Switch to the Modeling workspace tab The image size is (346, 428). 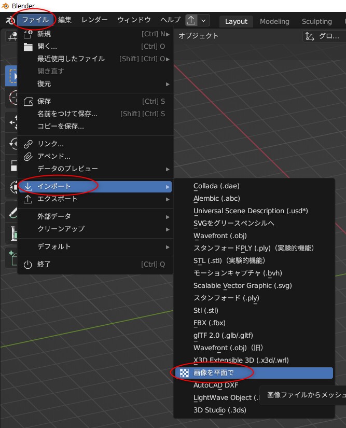tap(274, 22)
